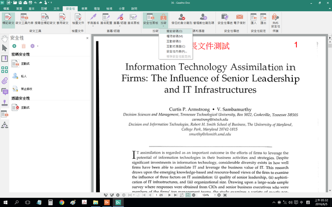
Task: Open the RMS 安全性 protection icon
Action: tap(275, 19)
